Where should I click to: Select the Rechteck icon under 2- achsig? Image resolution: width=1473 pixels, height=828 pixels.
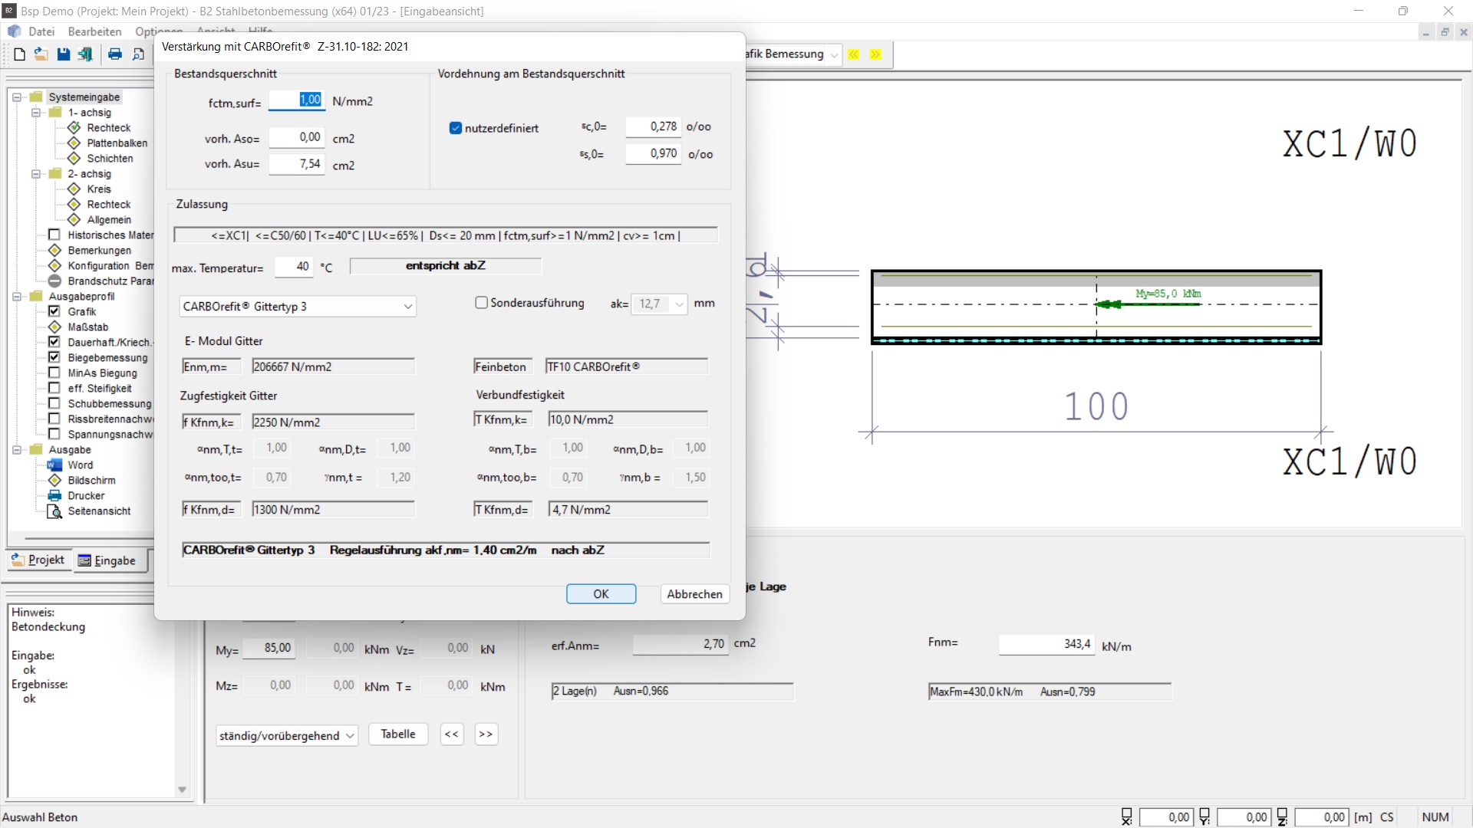(x=74, y=204)
